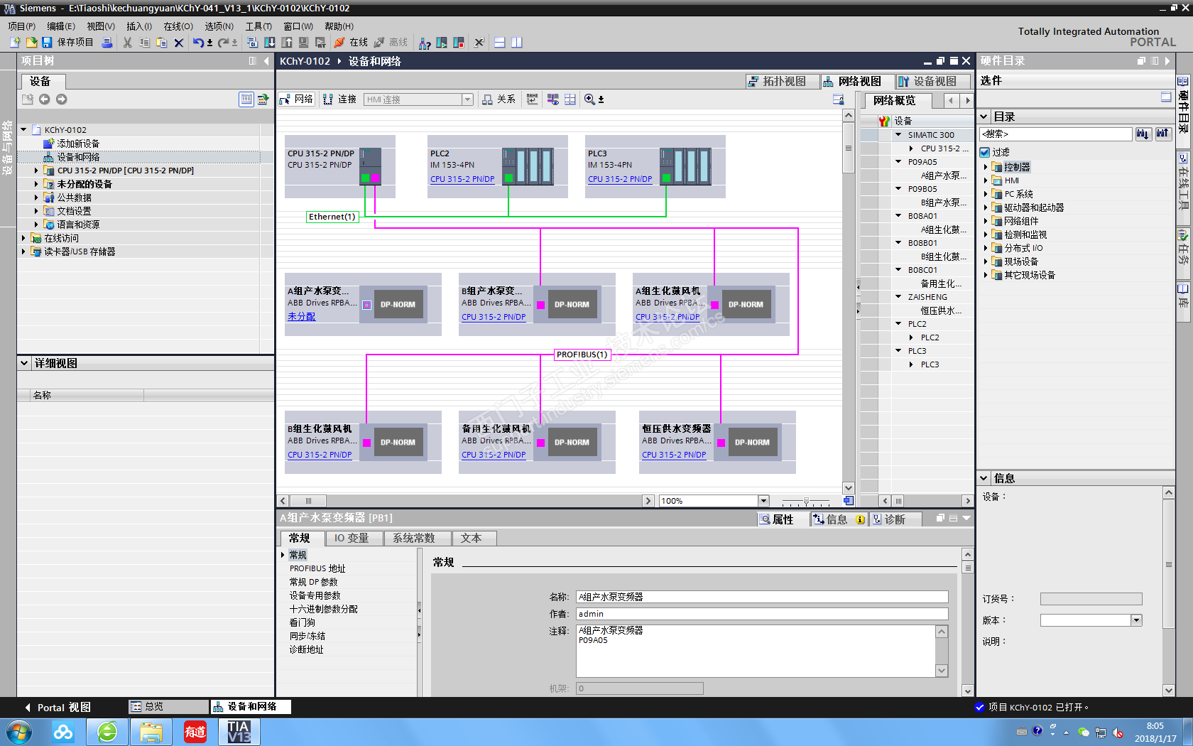Open the Online menu
The height and width of the screenshot is (746, 1193).
pos(178,26)
